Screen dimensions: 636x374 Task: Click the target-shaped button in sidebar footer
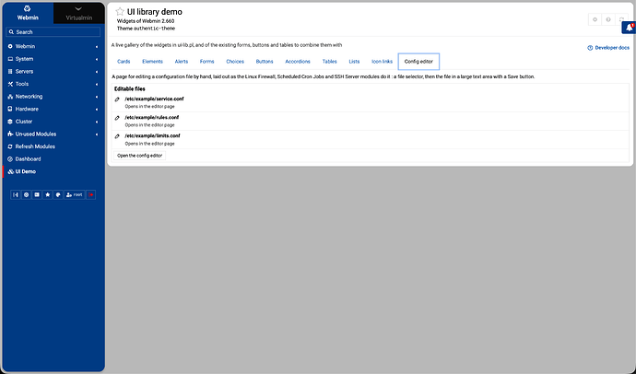27,195
